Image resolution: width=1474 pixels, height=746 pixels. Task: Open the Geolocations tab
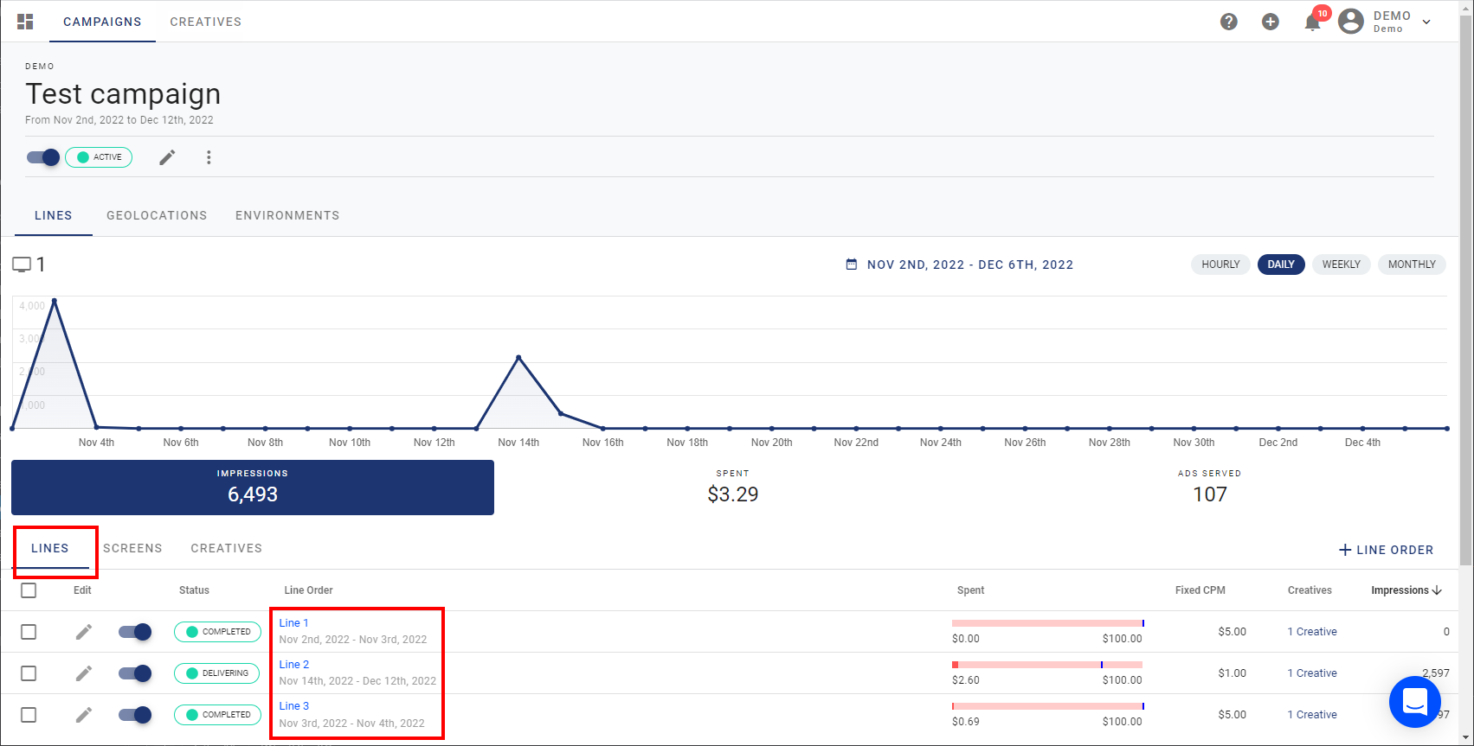click(157, 215)
